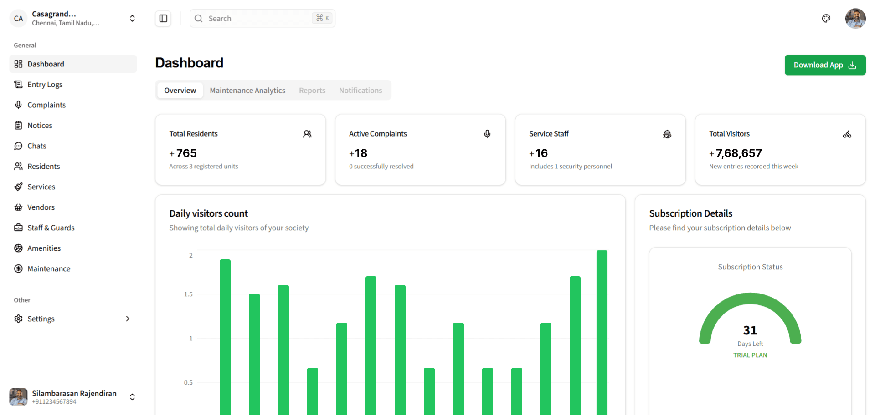Expand the Settings submenu chevron
875x415 pixels.
pyautogui.click(x=128, y=319)
